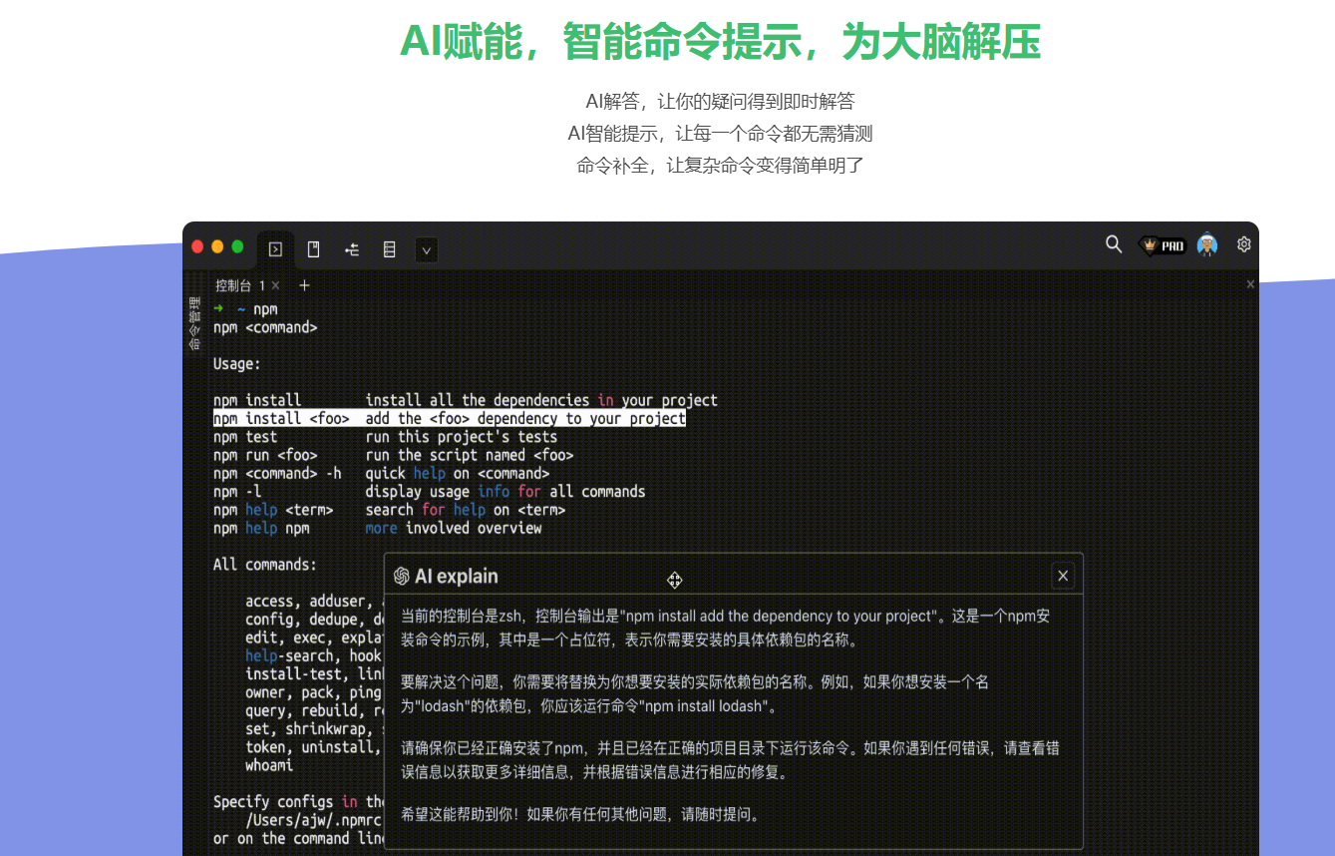Image resolution: width=1335 pixels, height=856 pixels.
Task: Expand the toolbar dropdown chevron
Action: (427, 250)
